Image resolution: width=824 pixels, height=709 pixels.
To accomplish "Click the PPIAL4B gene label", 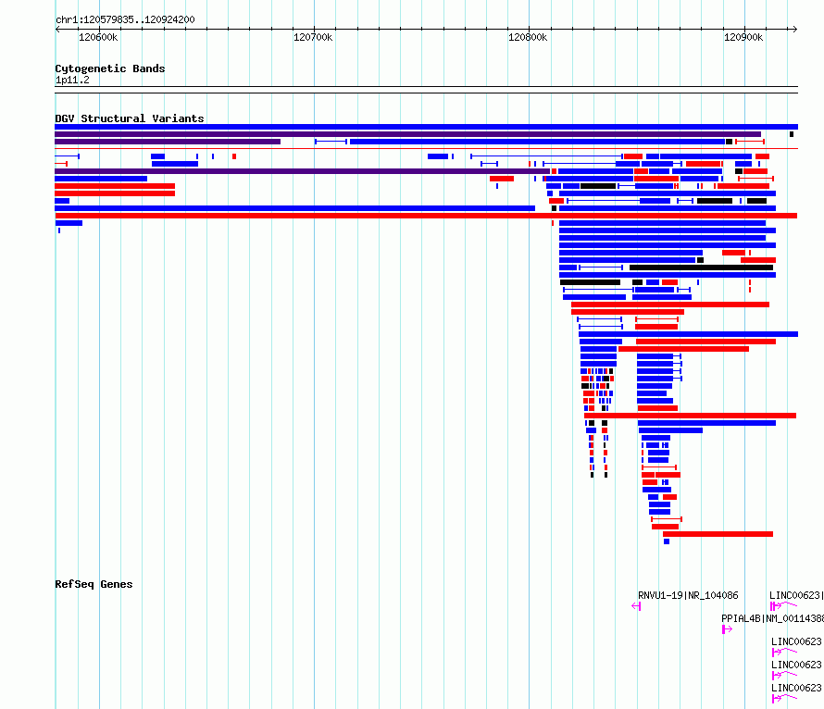I will click(772, 618).
